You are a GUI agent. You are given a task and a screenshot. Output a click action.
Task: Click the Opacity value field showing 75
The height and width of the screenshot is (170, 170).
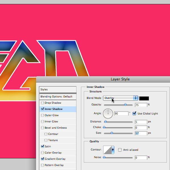[x=141, y=105]
